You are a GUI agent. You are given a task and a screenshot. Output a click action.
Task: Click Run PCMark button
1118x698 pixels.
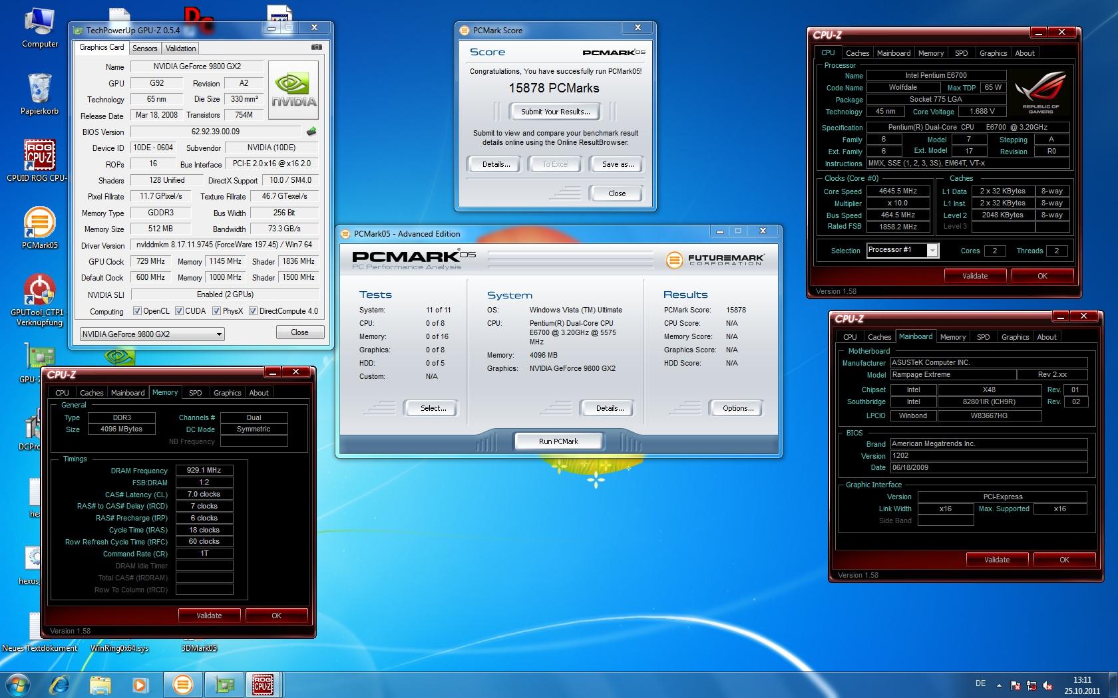tap(558, 441)
